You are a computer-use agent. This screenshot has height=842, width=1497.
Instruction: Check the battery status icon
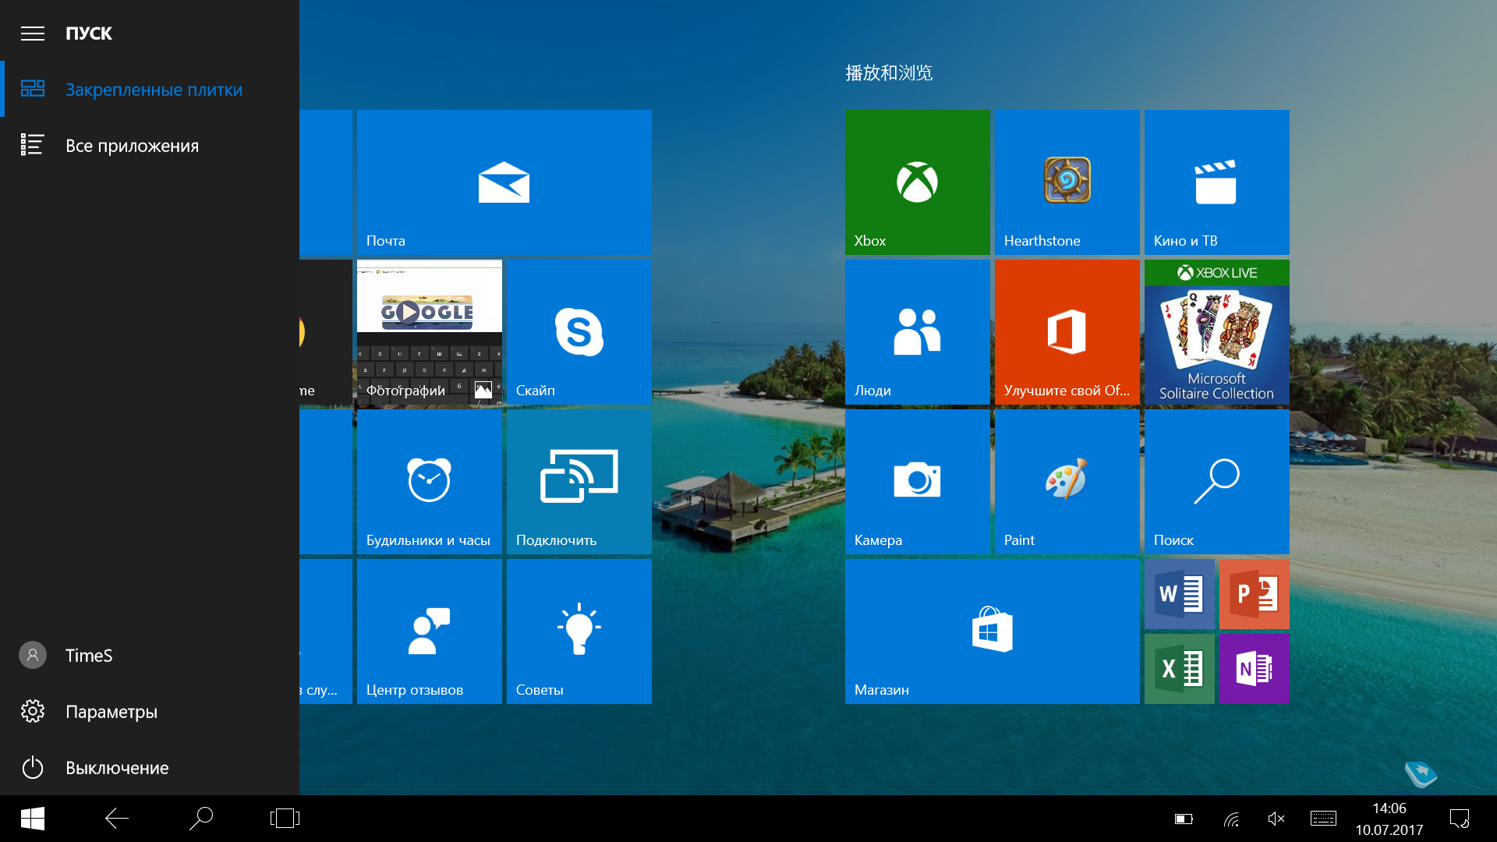(x=1184, y=819)
